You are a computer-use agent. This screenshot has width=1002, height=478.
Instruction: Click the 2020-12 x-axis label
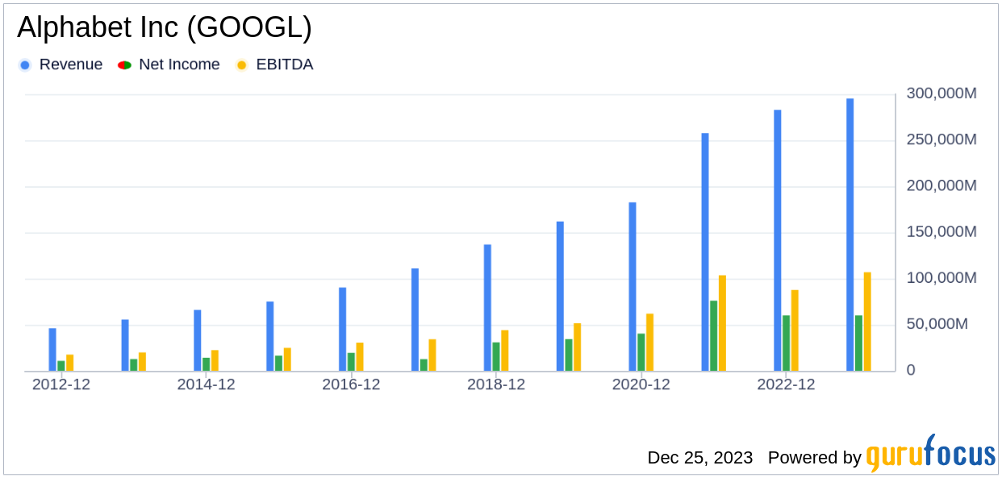pyautogui.click(x=641, y=384)
